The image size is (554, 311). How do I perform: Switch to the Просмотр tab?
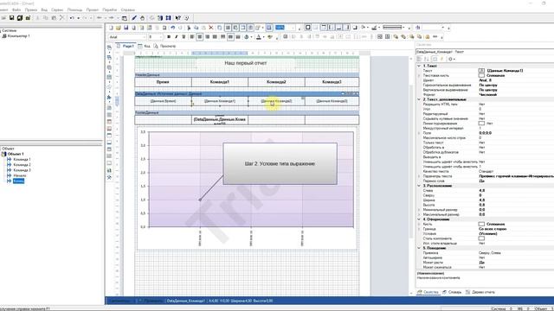point(165,46)
